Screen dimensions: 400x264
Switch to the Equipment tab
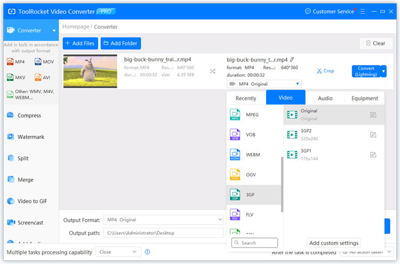[365, 98]
